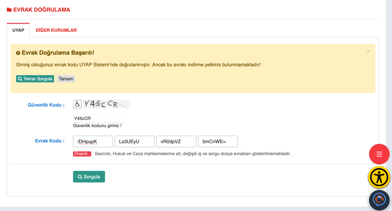Click the Y45cCR captcha image
The width and height of the screenshot is (392, 211).
107,104
